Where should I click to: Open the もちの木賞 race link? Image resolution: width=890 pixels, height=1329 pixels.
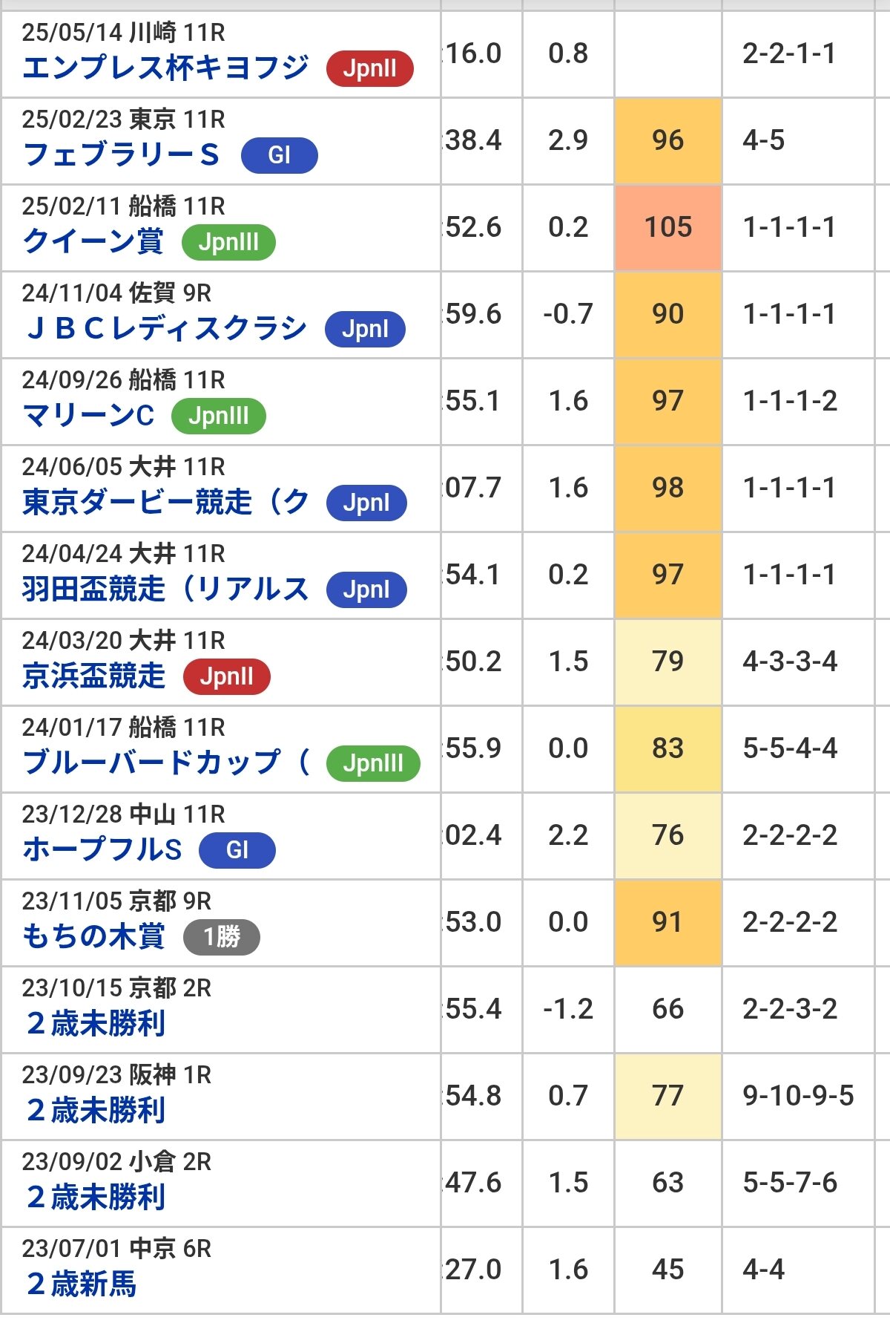(93, 937)
